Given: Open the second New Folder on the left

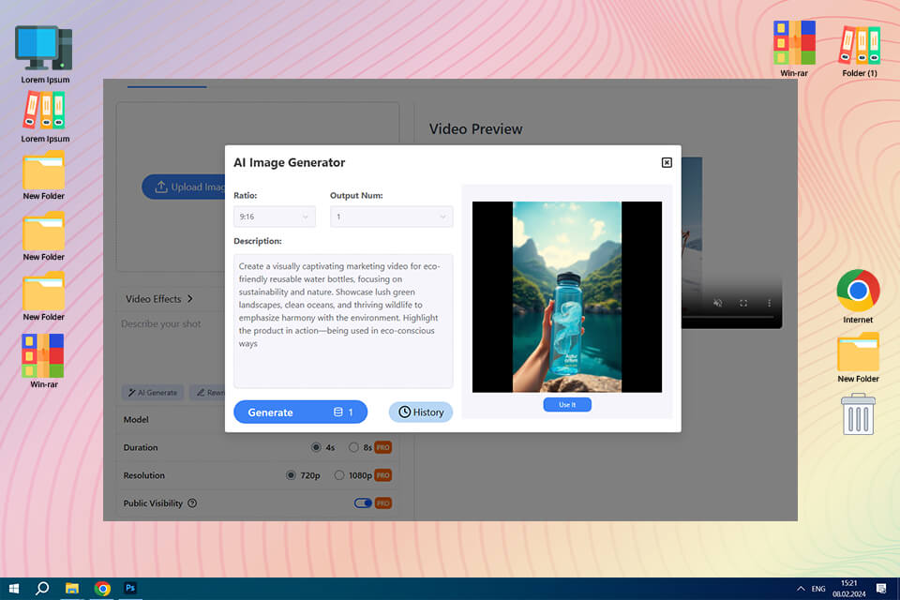Looking at the screenshot, I should [44, 236].
